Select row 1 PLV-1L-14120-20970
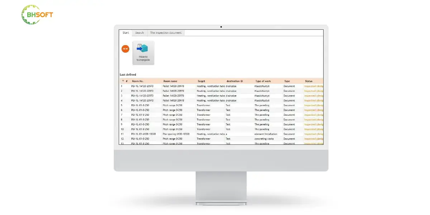The image size is (430, 215). pyautogui.click(x=221, y=86)
